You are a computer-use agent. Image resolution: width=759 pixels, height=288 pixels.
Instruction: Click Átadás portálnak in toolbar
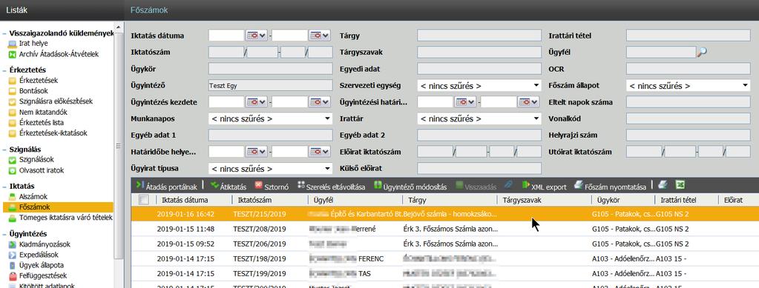[x=167, y=186]
